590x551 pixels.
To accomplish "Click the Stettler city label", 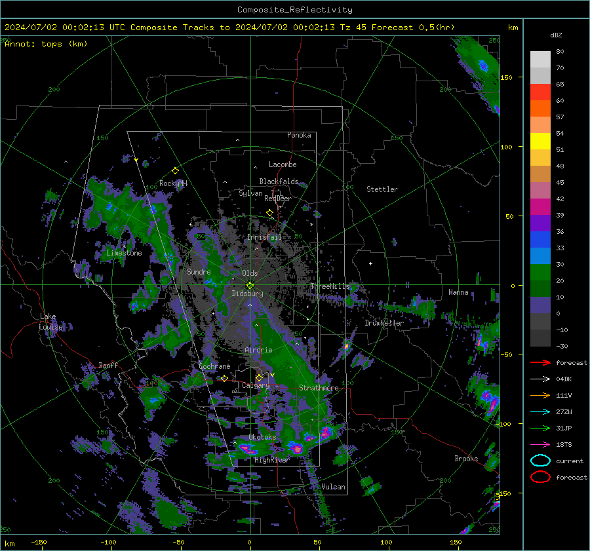I will 382,189.
